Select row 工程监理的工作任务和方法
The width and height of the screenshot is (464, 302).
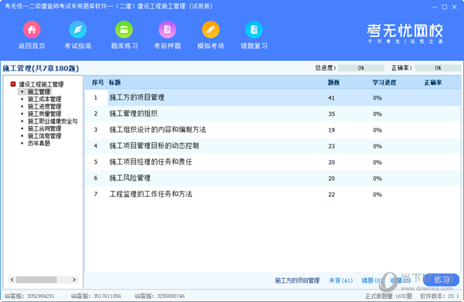[273, 195]
